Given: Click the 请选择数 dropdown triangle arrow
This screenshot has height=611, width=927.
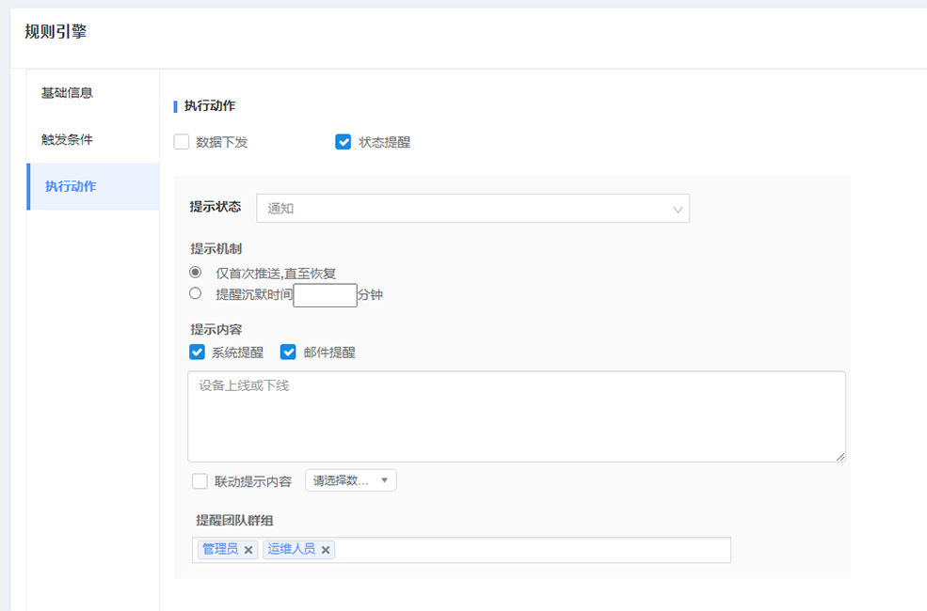Looking at the screenshot, I should coord(384,481).
